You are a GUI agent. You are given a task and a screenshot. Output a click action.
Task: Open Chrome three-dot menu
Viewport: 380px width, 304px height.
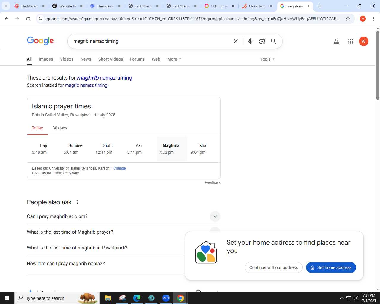point(373,19)
